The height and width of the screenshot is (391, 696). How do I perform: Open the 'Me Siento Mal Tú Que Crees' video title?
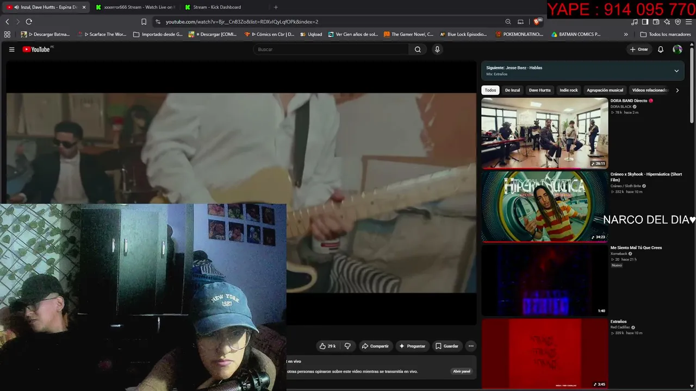[636, 248]
